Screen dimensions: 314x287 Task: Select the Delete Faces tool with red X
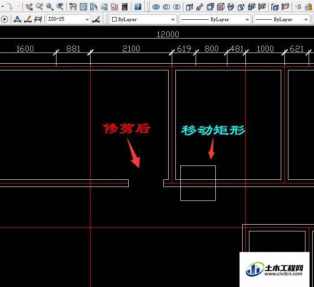click(221, 7)
